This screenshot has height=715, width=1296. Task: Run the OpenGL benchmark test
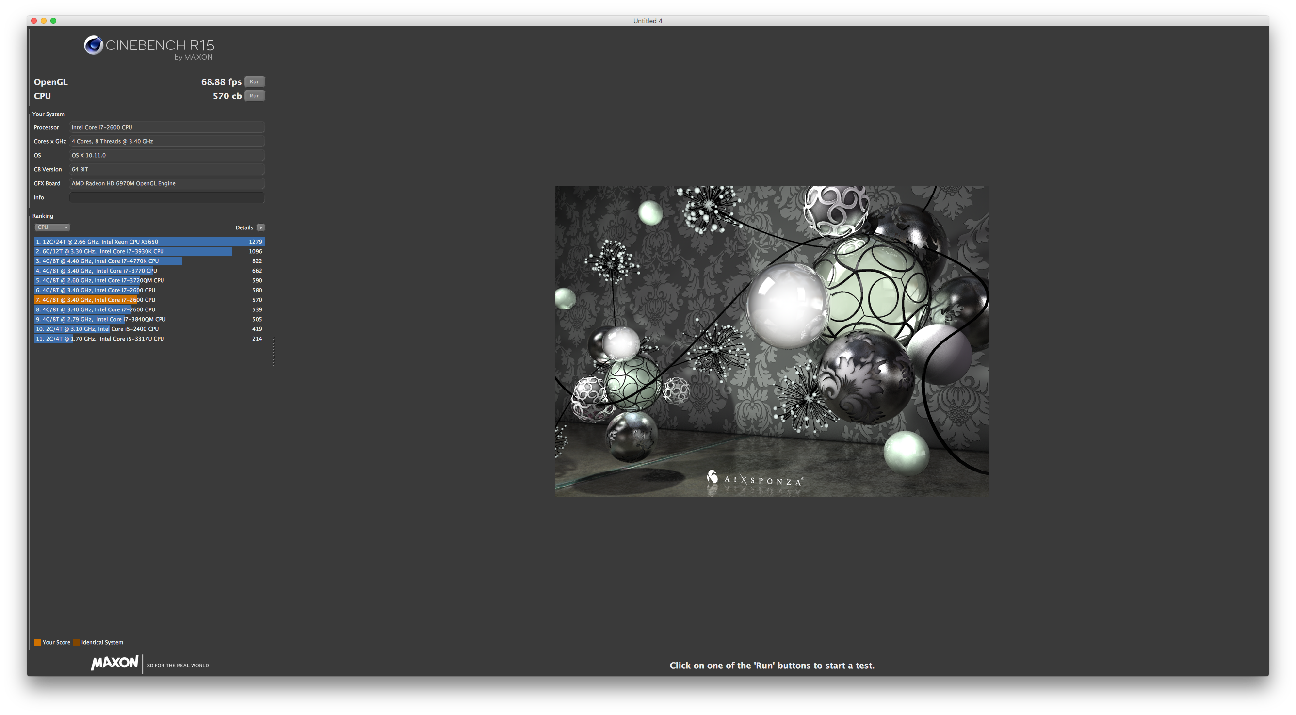255,81
